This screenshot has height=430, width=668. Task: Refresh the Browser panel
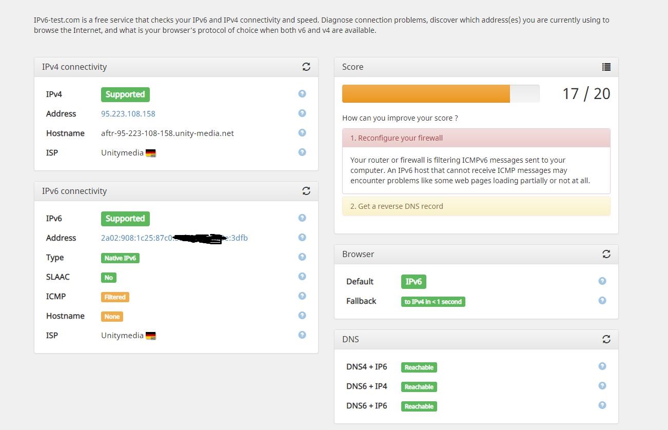pos(606,253)
